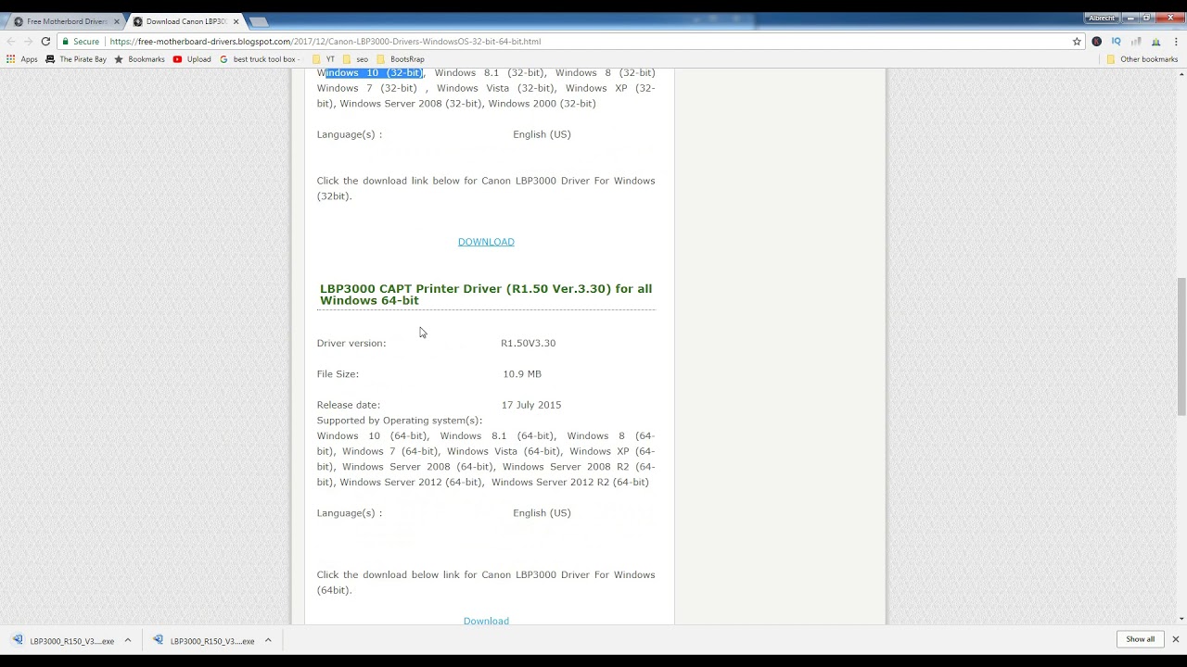
Task: Close the downloads bar
Action: tap(1175, 639)
